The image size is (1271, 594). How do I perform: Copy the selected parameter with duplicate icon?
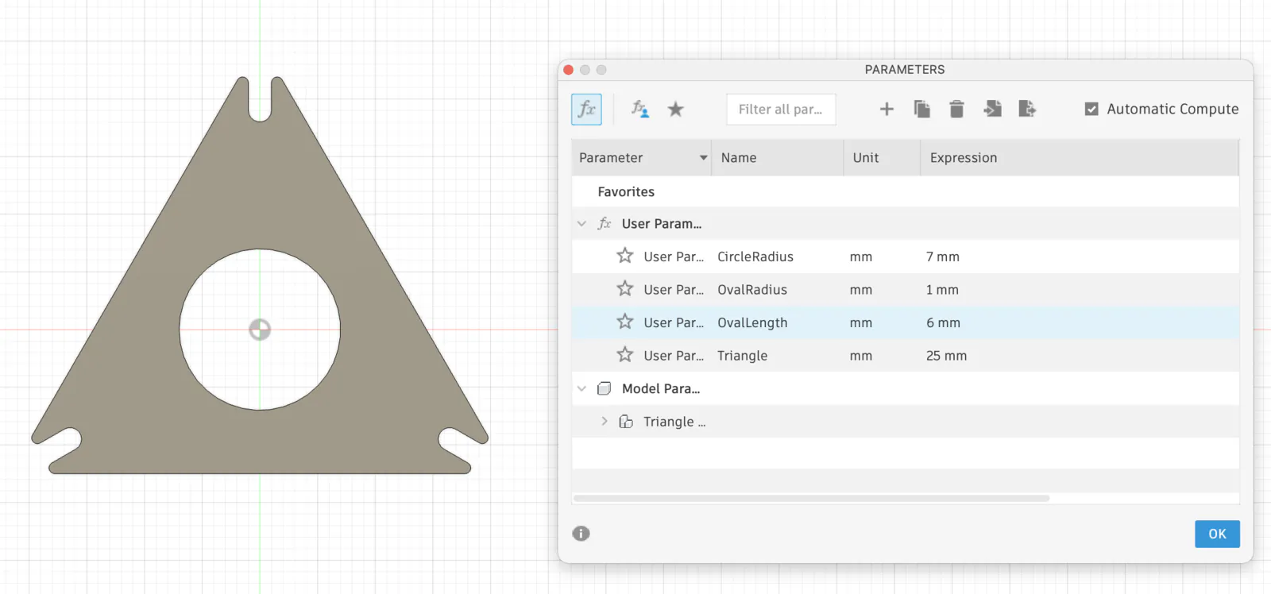(921, 109)
